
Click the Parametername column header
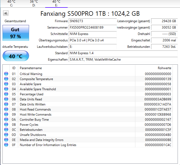point(76,68)
